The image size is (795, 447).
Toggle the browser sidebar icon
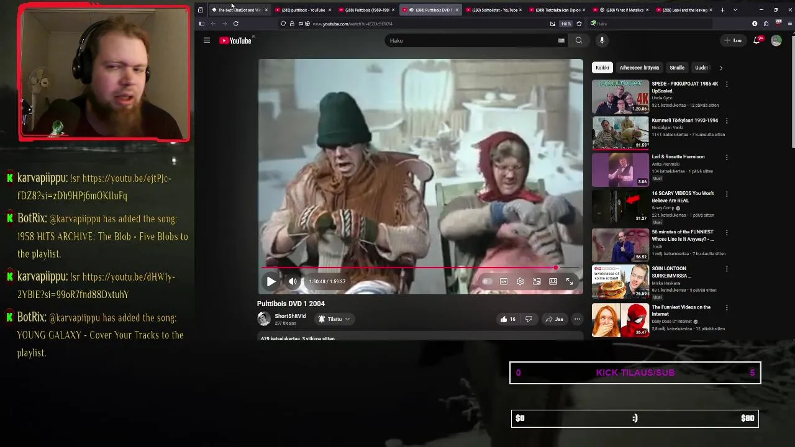click(202, 24)
